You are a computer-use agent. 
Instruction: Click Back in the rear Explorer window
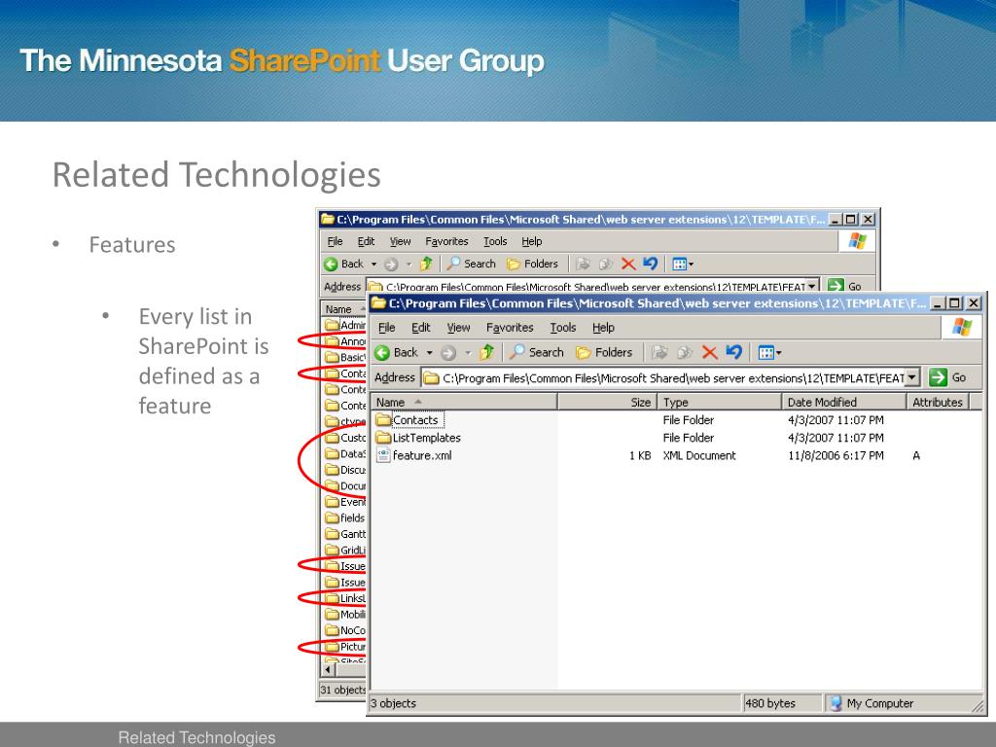pyautogui.click(x=344, y=264)
